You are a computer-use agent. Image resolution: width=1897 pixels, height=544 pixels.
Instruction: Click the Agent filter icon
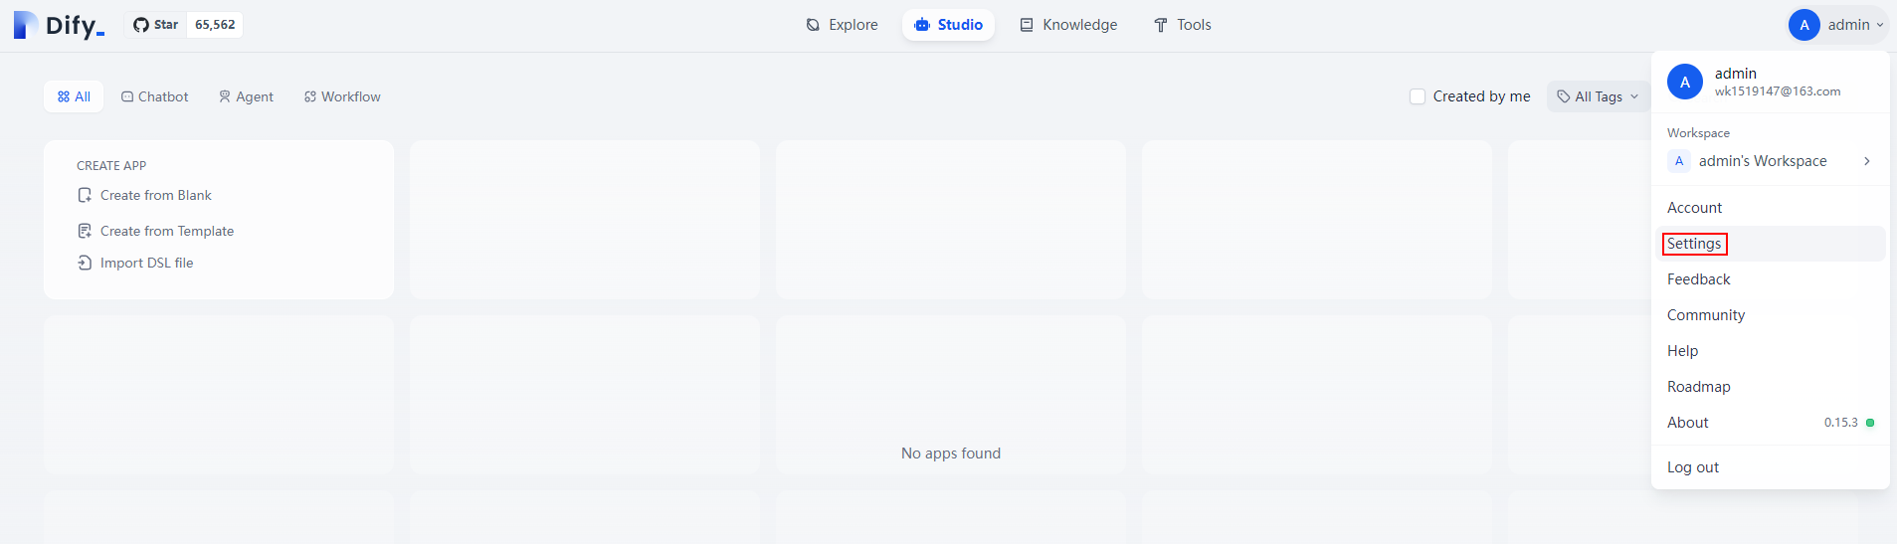point(225,96)
